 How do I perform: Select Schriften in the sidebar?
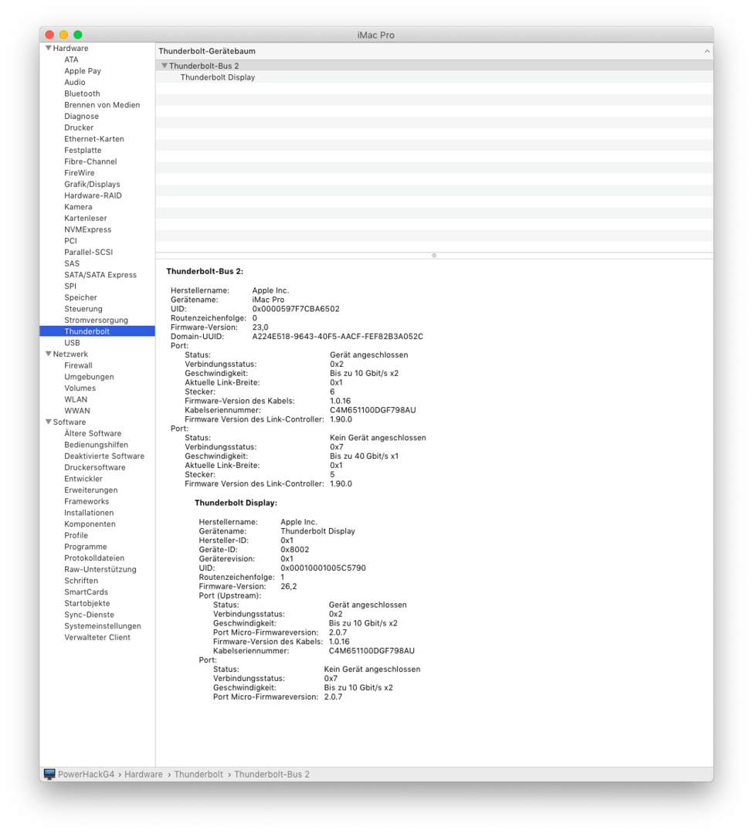[x=81, y=581]
